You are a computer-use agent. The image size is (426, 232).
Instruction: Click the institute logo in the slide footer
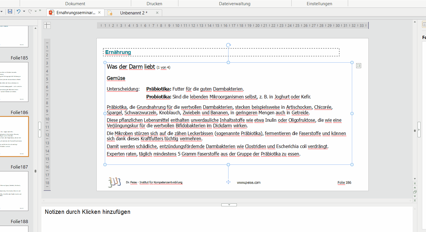click(114, 182)
